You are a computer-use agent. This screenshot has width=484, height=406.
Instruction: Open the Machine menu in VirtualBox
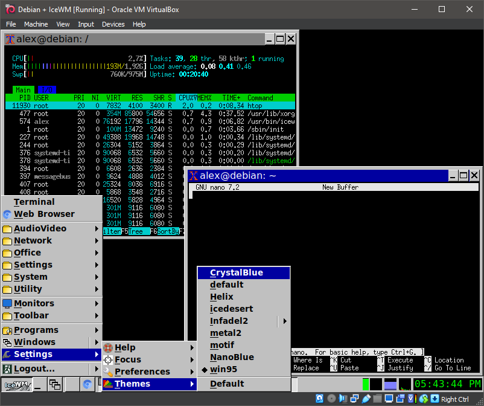[x=36, y=24]
